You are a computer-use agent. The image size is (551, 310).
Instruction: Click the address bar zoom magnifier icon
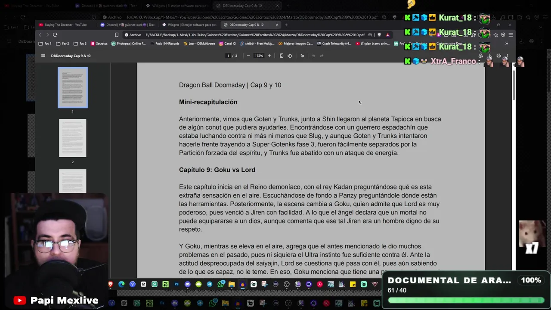[x=370, y=34]
